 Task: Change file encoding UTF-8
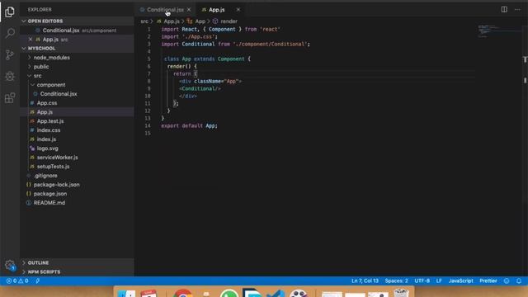click(422, 280)
